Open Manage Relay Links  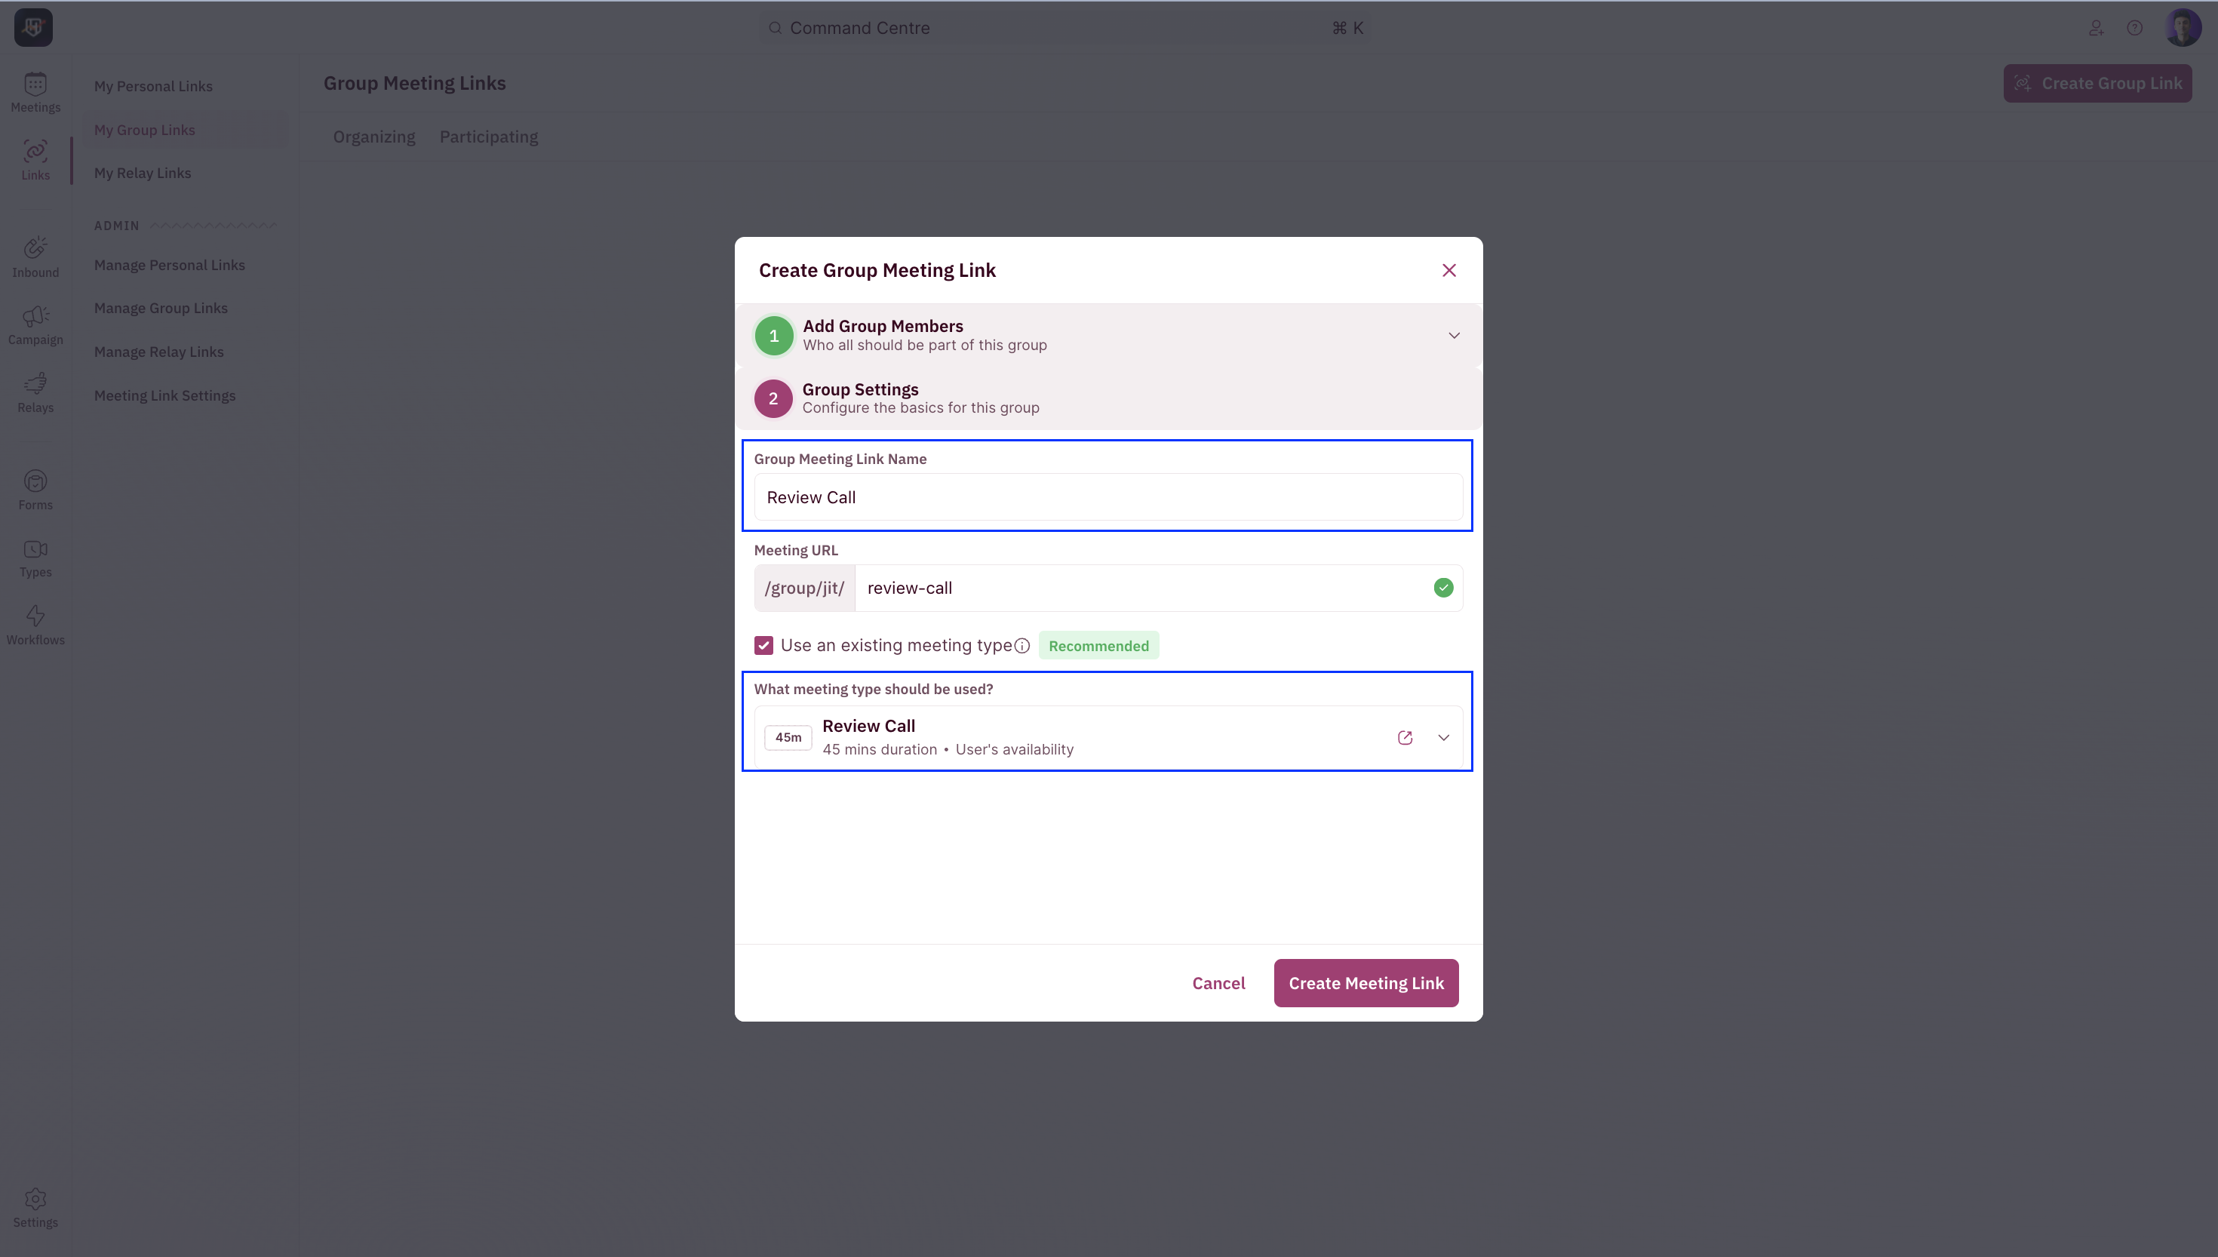(158, 352)
